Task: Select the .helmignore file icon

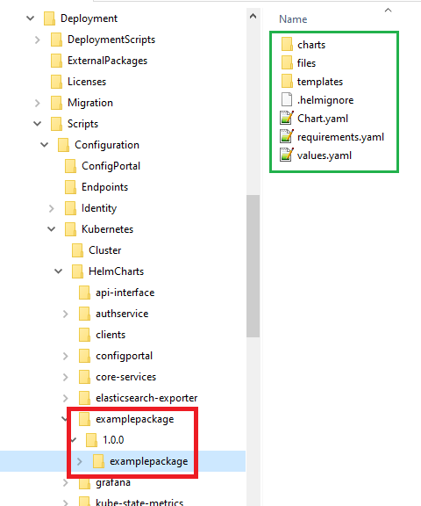Action: [287, 100]
